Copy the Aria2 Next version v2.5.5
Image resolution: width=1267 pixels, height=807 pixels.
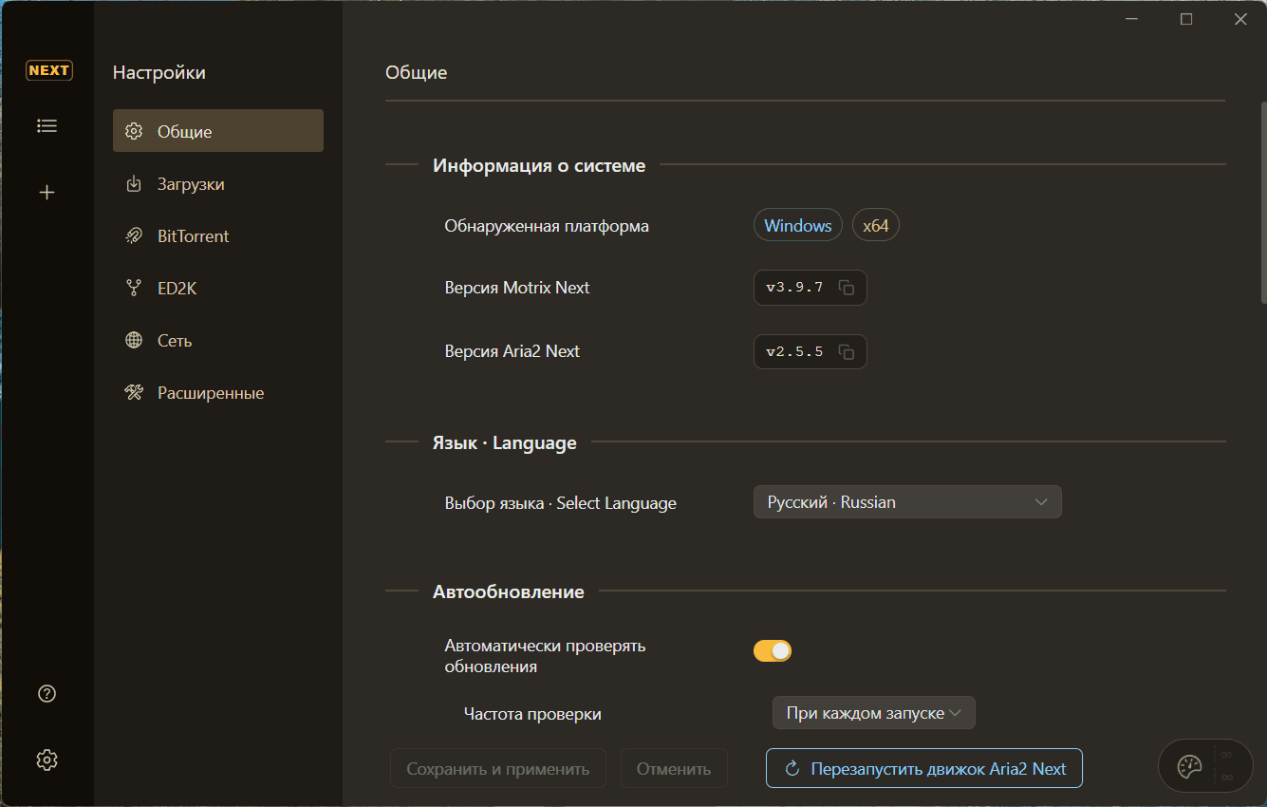847,352
